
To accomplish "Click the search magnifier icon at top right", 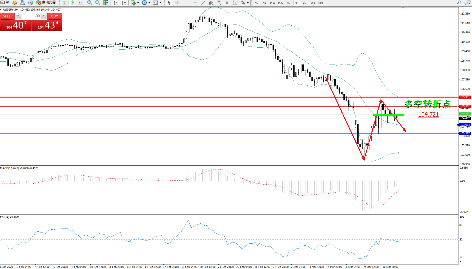I will [x=459, y=3].
